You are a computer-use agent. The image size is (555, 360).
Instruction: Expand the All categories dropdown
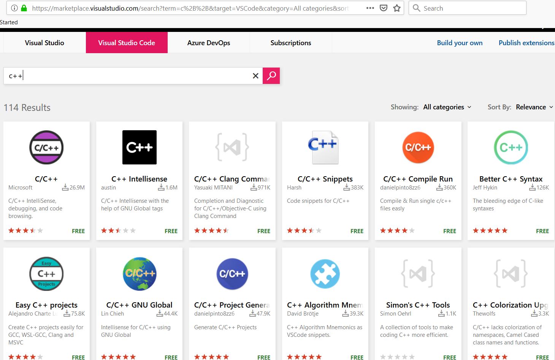pos(447,107)
